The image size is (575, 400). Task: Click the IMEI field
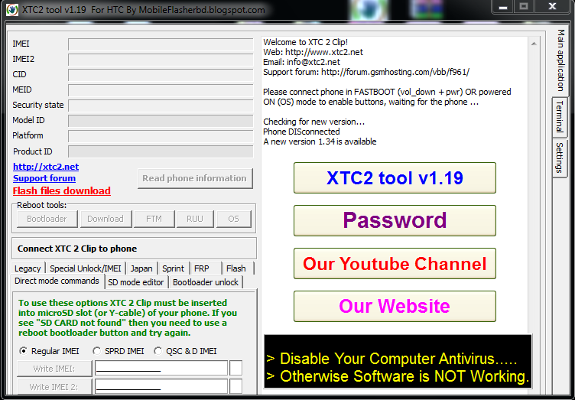[161, 44]
